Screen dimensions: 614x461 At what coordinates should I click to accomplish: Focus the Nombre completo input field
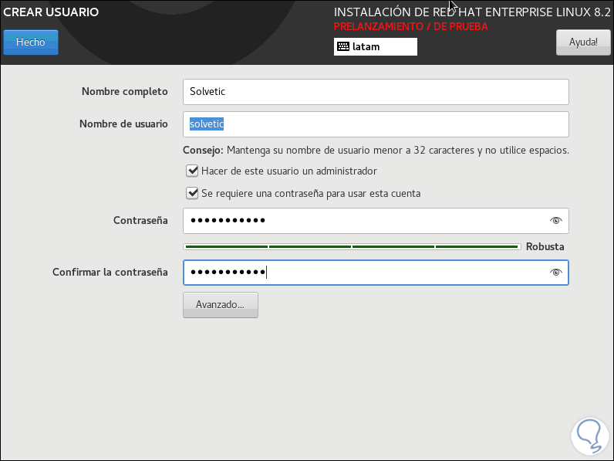tap(376, 92)
